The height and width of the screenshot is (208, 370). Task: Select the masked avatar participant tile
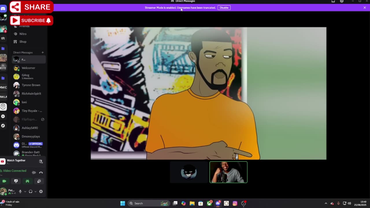(189, 172)
